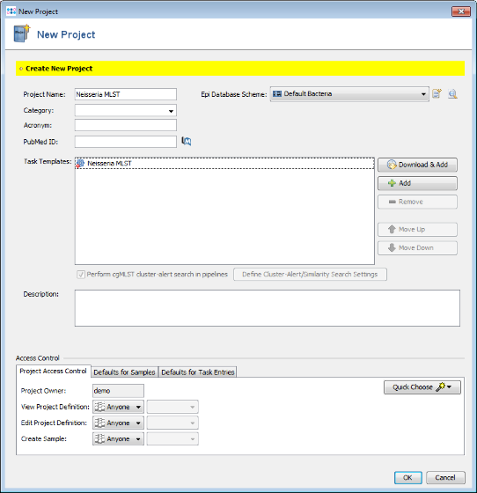Switch to Defaults for Task Entries tab
Viewport: 477px width, 493px height.
[x=198, y=372]
